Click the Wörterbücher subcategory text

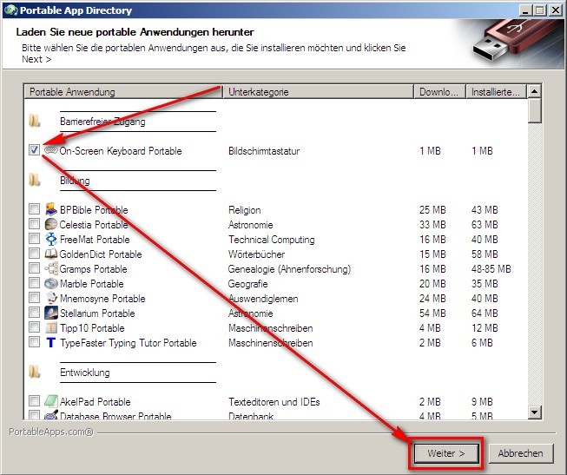tap(256, 254)
